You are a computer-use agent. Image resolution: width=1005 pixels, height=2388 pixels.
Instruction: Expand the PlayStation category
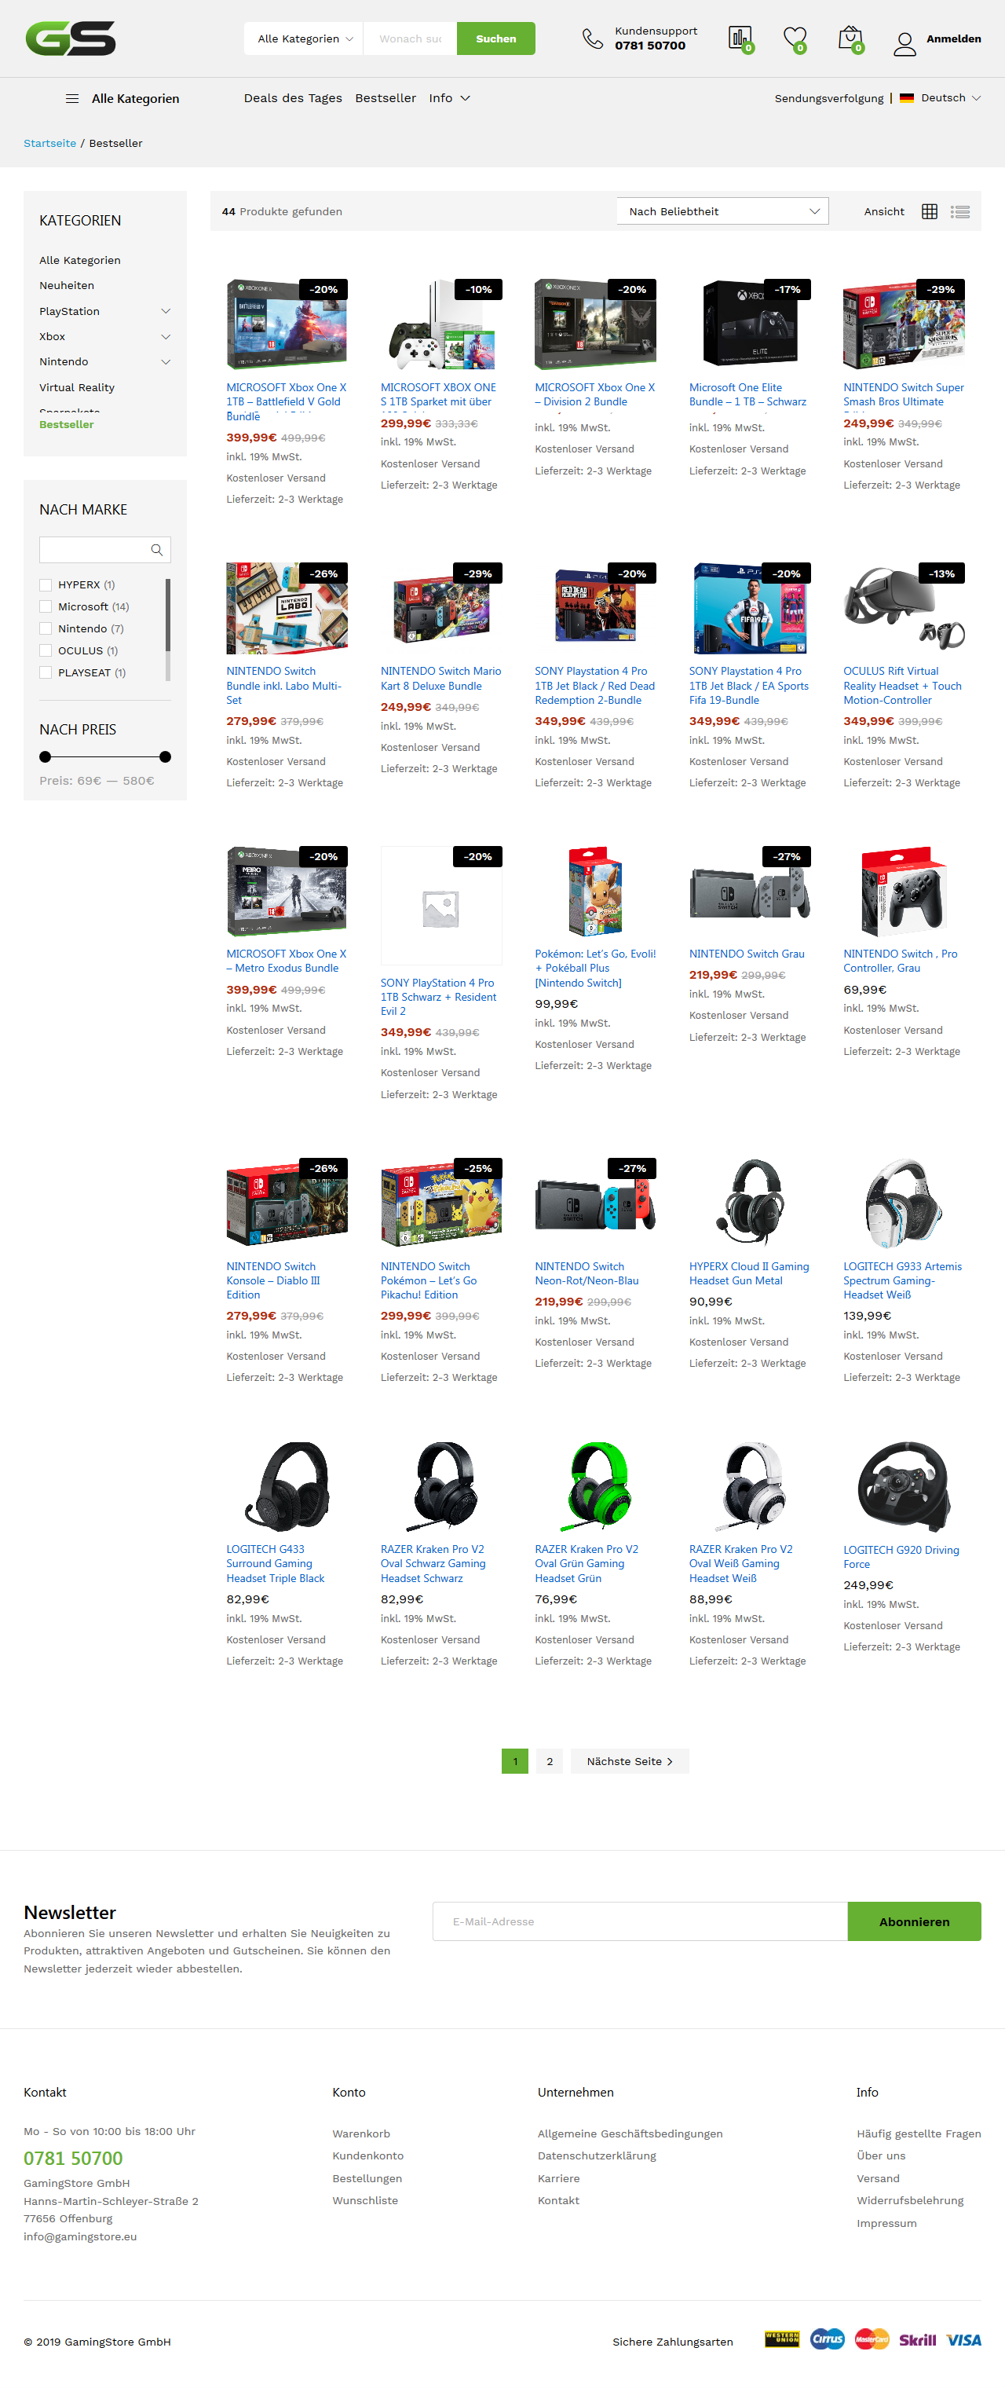pyautogui.click(x=166, y=312)
